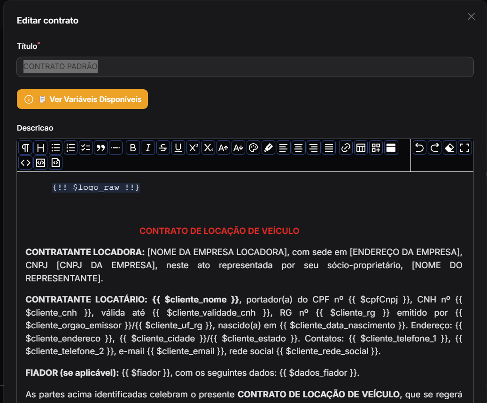The image size is (487, 403).
Task: Toggle italic formatting
Action: [x=148, y=147]
